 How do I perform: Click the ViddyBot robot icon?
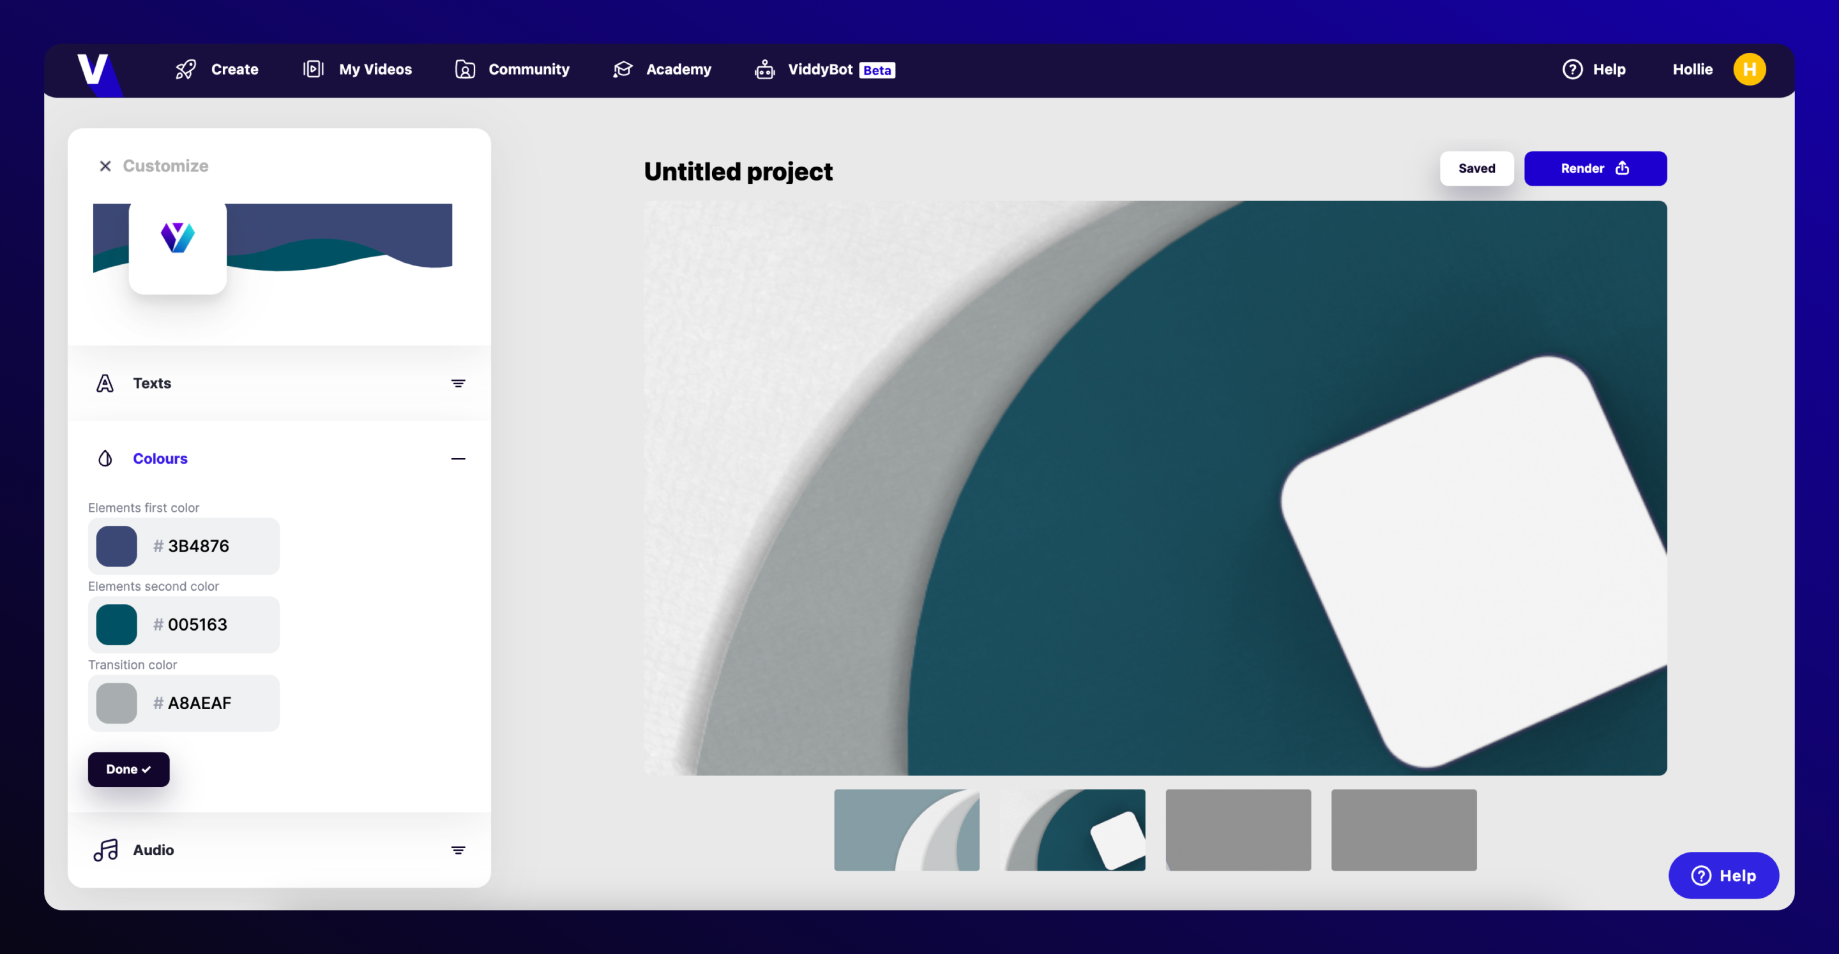[x=764, y=69]
